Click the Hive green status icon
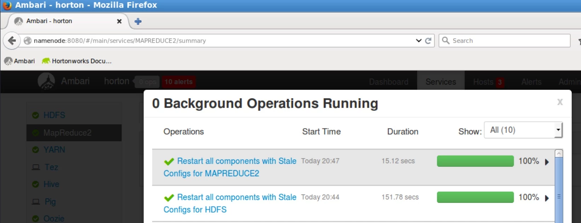This screenshot has width=581, height=223. point(35,184)
